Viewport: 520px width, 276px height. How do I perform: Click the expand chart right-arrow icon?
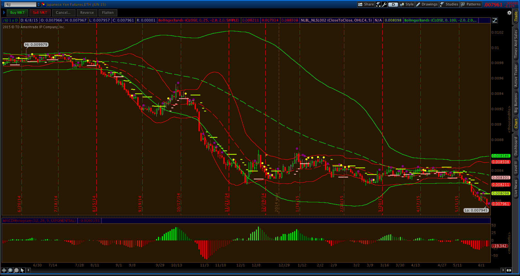point(509,270)
